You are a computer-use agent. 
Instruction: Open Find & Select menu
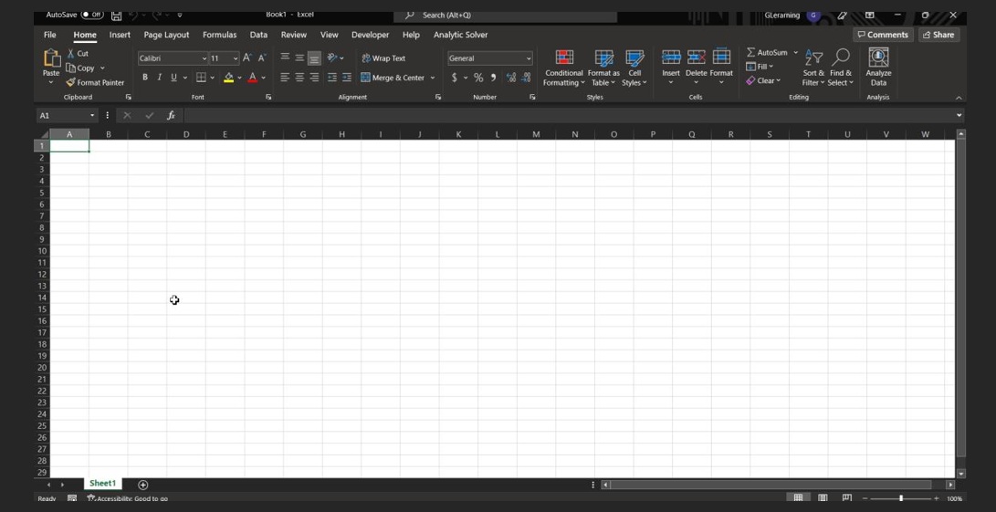[x=841, y=68]
